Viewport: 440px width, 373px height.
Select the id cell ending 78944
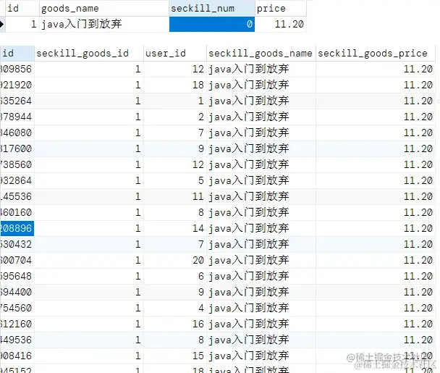click(17, 117)
